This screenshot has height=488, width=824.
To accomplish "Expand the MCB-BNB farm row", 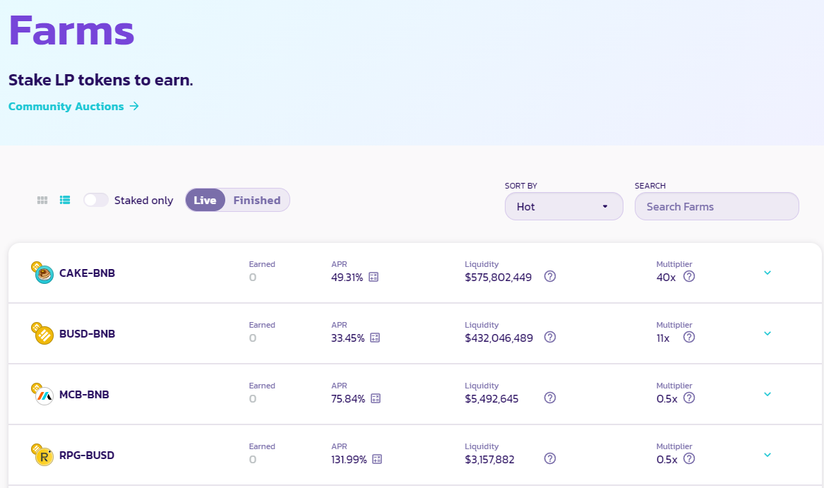I will pyautogui.click(x=768, y=394).
